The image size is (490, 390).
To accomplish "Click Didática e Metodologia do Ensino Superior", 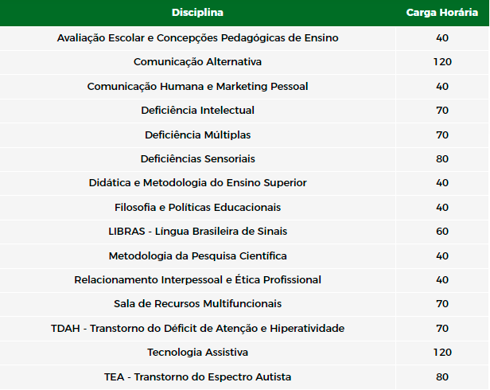I will pos(197,183).
